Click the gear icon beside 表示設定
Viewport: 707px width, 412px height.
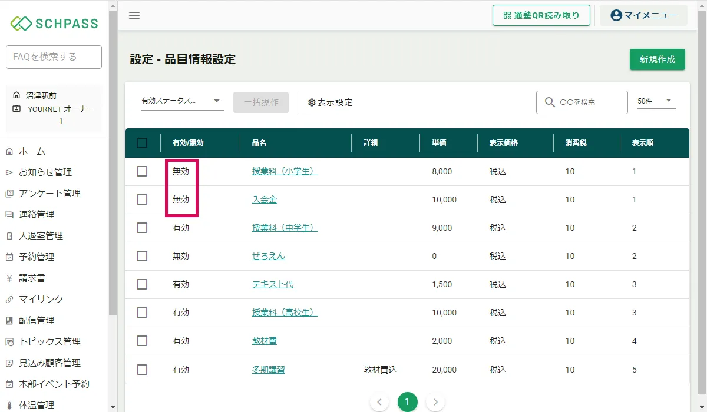pos(312,102)
